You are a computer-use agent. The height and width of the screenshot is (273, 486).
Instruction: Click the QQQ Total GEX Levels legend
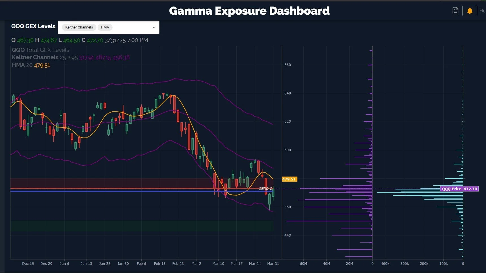point(40,50)
